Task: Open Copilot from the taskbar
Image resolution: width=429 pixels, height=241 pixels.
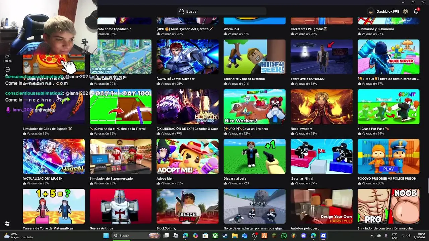Action: coord(195,236)
